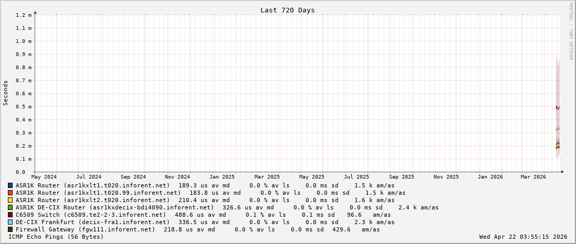Select the "Jan 2025" x-axis label
The height and width of the screenshot is (244, 576).
222,177
